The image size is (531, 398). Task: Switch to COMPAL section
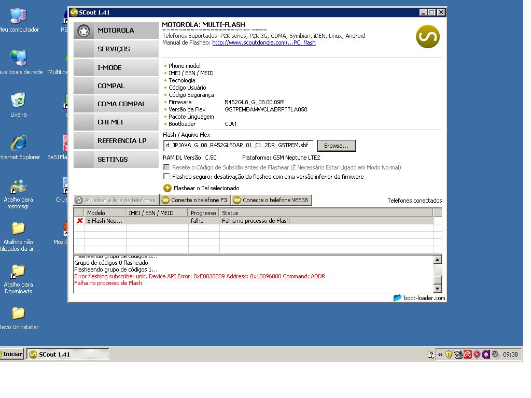116,86
